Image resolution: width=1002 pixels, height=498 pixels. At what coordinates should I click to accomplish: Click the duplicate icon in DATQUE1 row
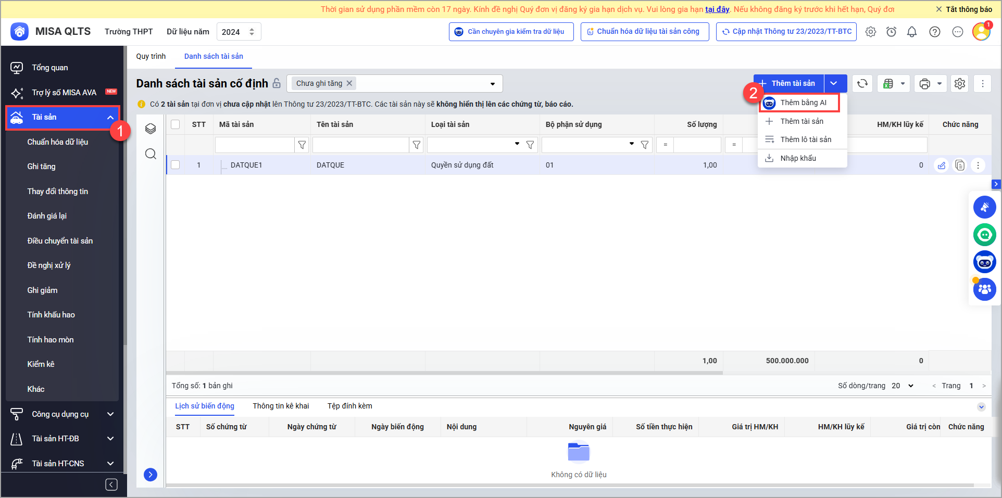pyautogui.click(x=960, y=165)
